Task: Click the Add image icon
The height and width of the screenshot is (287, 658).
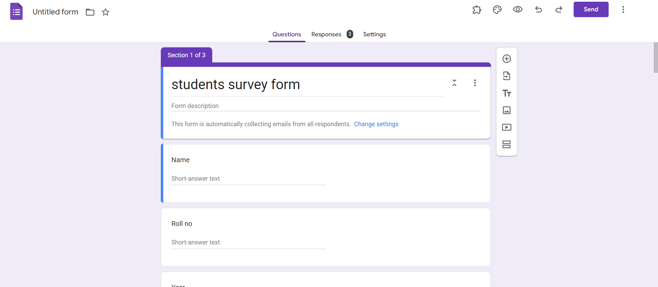Action: tap(506, 110)
